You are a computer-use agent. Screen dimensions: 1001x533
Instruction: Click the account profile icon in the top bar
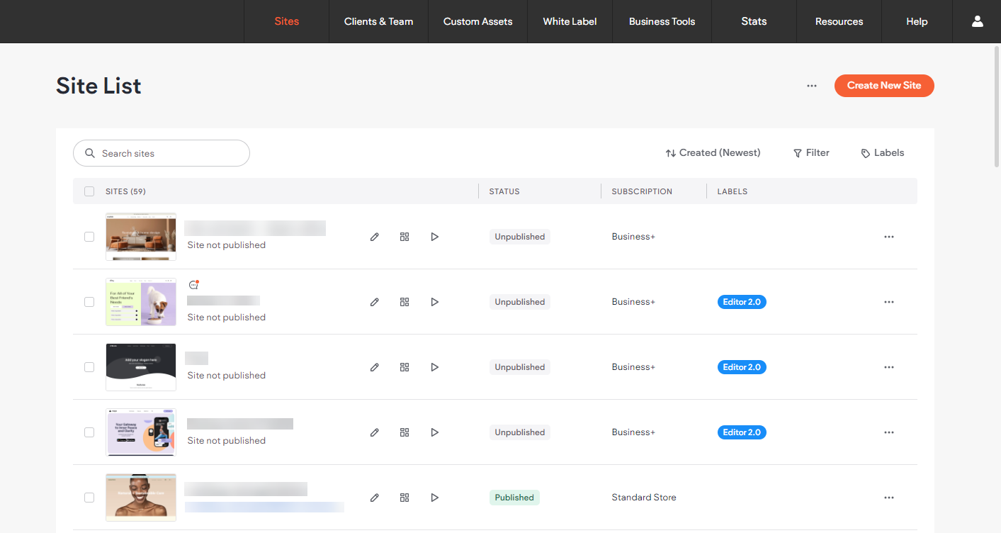(978, 21)
